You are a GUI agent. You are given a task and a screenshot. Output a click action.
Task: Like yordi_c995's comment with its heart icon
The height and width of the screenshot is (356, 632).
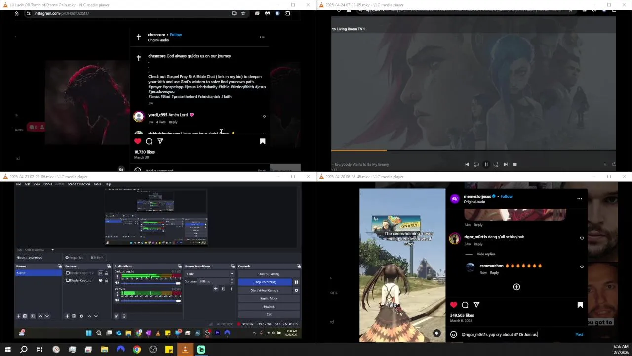(264, 116)
